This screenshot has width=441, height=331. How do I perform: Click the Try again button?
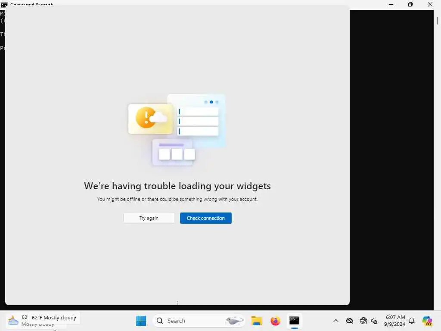[x=149, y=218]
